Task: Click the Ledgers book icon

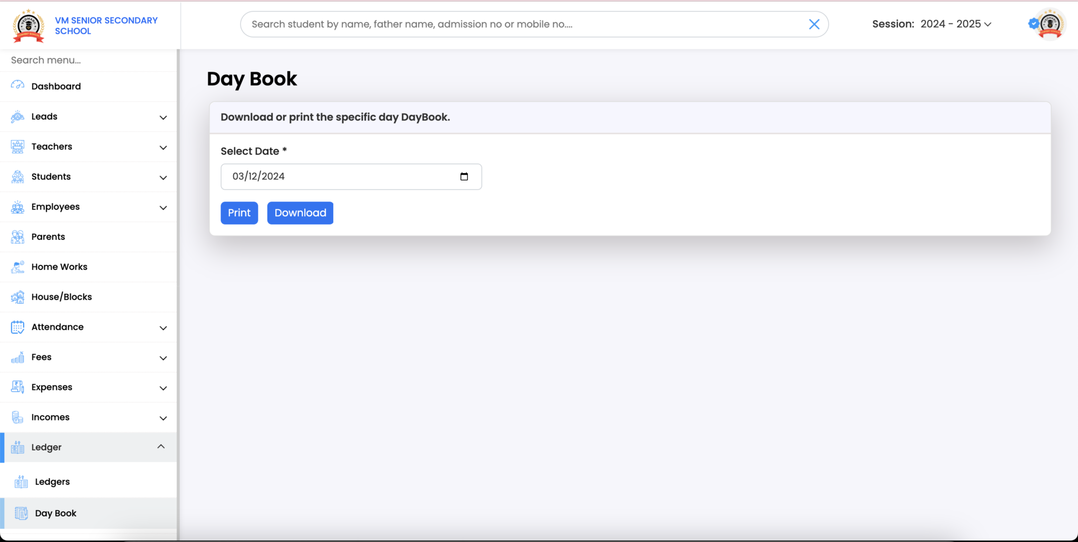Action: point(21,481)
